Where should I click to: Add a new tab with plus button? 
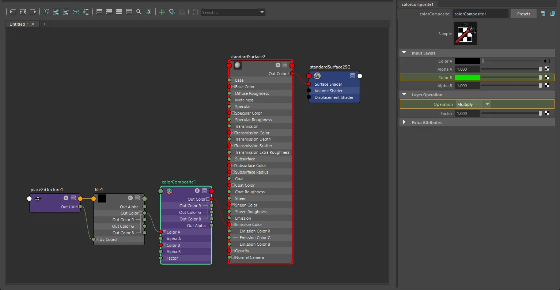point(45,24)
